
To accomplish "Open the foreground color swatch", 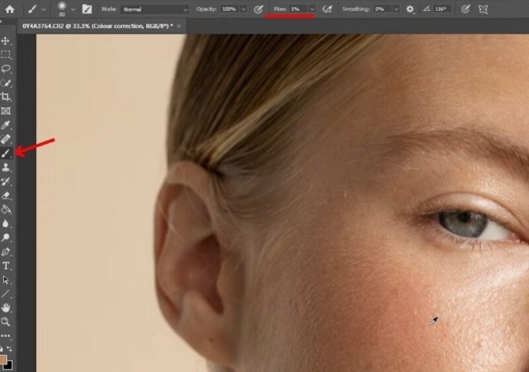I will click(x=3, y=359).
